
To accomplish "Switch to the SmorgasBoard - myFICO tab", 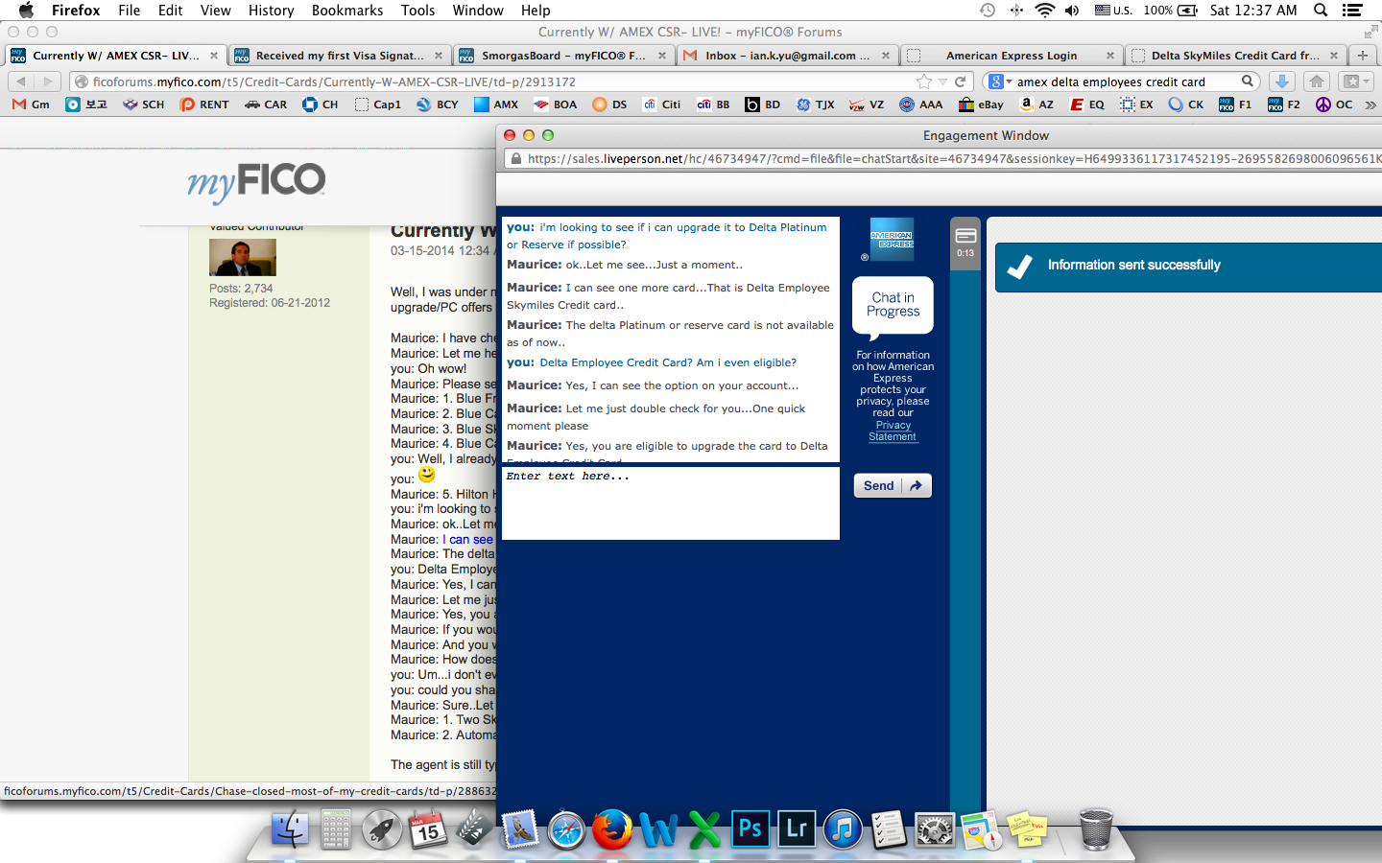I will 562,56.
